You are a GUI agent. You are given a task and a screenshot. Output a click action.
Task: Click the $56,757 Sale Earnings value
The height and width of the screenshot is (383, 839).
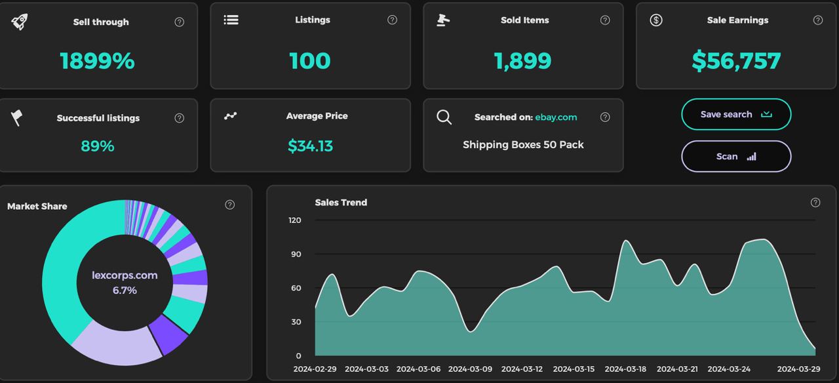click(736, 61)
